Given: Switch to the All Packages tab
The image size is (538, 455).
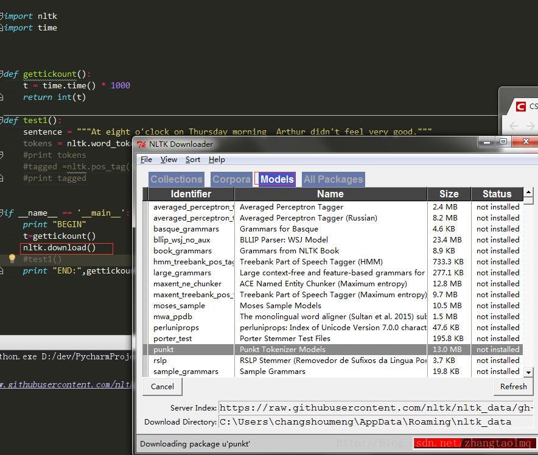Looking at the screenshot, I should point(333,179).
